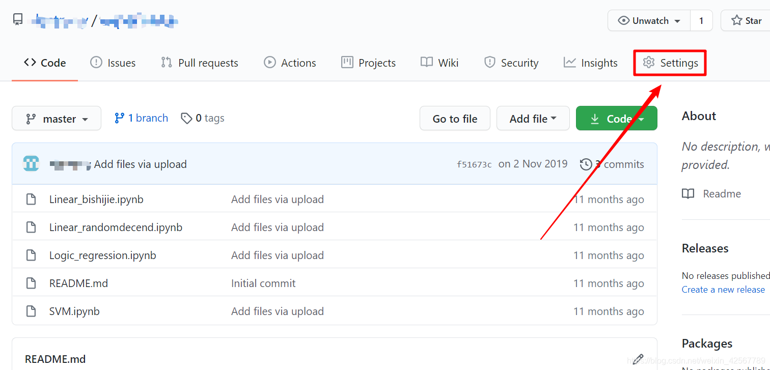Open commit hash f51673c
The image size is (770, 370).
474,164
